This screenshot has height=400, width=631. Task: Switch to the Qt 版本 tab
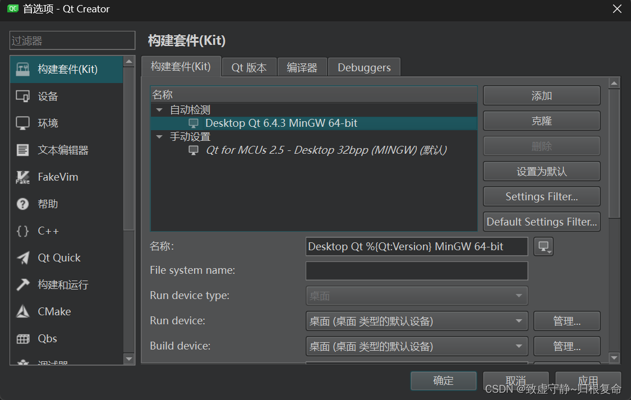click(x=249, y=67)
